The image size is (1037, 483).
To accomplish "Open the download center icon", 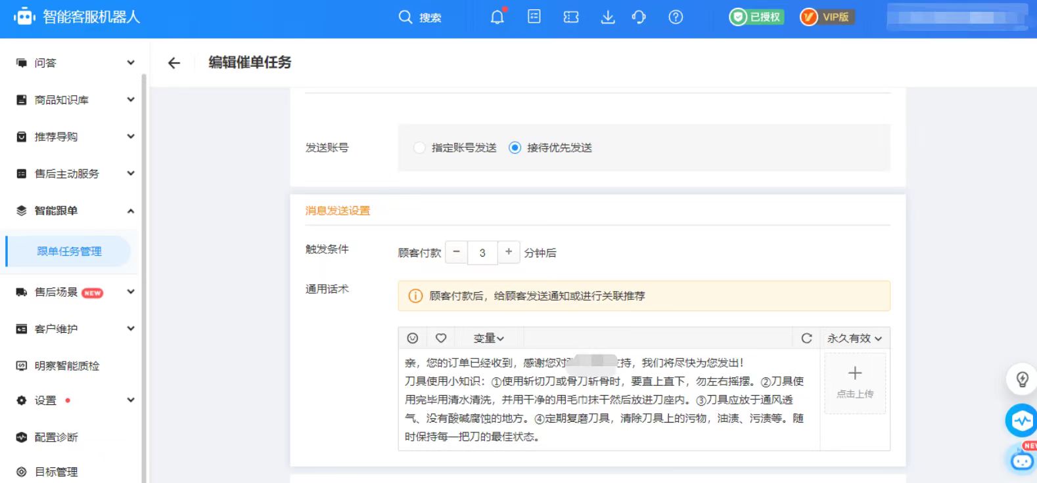I will coord(608,17).
